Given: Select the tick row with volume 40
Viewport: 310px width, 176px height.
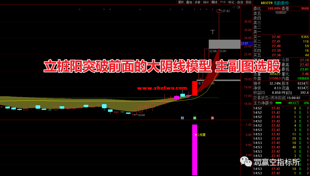Looking at the screenshot, I should (x=281, y=147).
